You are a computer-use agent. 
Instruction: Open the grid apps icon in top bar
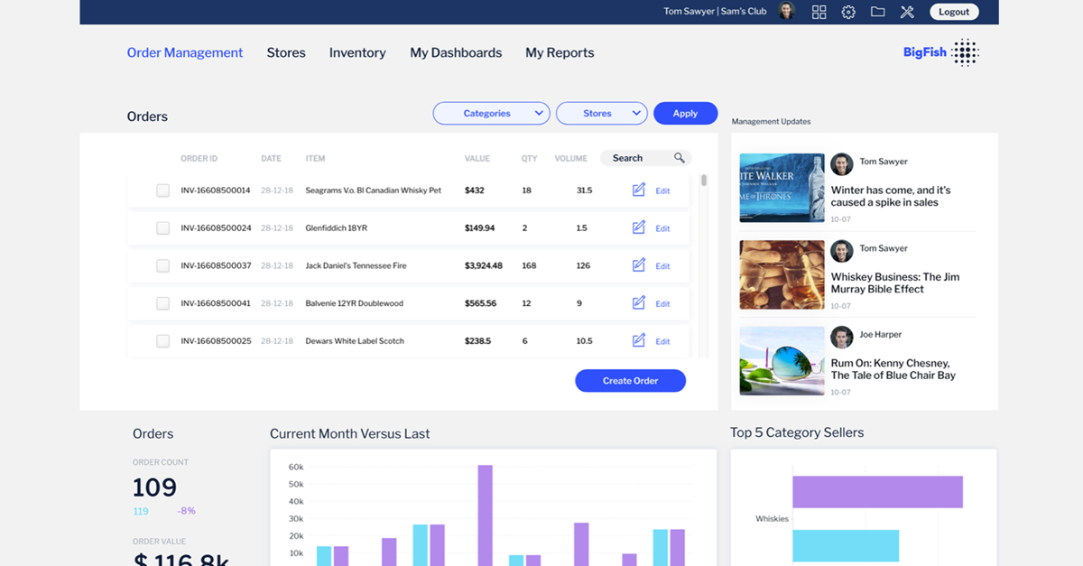819,12
